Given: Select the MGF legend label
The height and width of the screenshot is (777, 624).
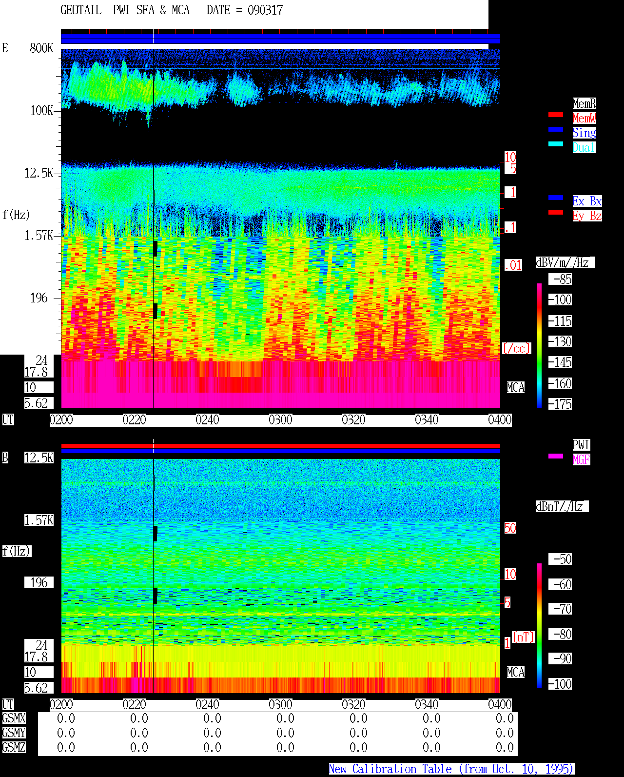Looking at the screenshot, I should (581, 459).
